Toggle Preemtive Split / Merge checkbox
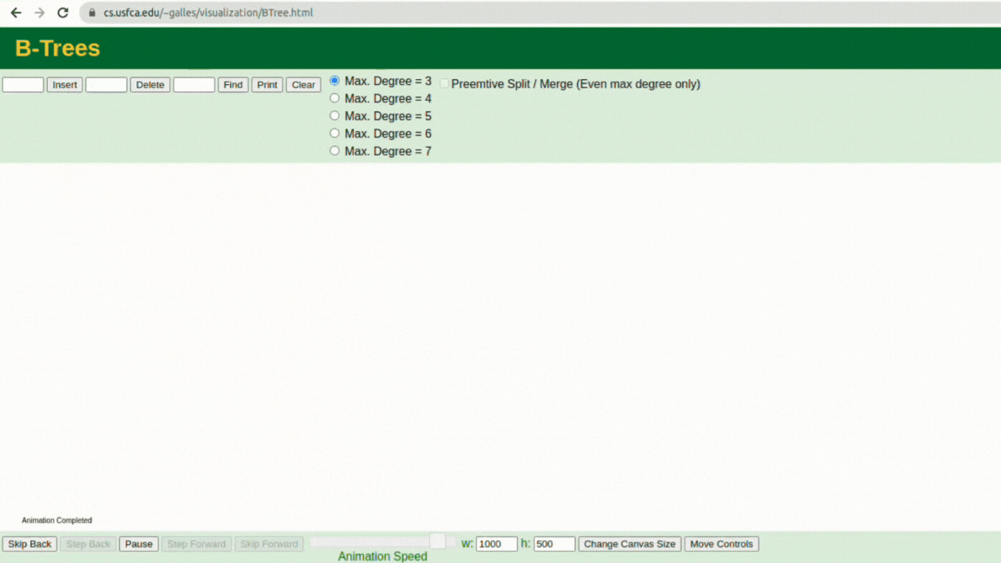This screenshot has width=1001, height=563. point(444,83)
